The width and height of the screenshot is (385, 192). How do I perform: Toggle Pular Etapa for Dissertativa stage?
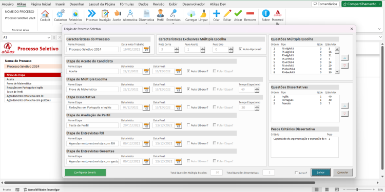[215, 108]
